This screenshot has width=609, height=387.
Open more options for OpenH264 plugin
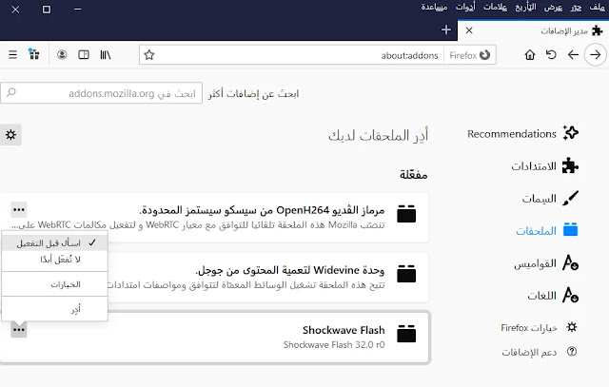(19, 209)
